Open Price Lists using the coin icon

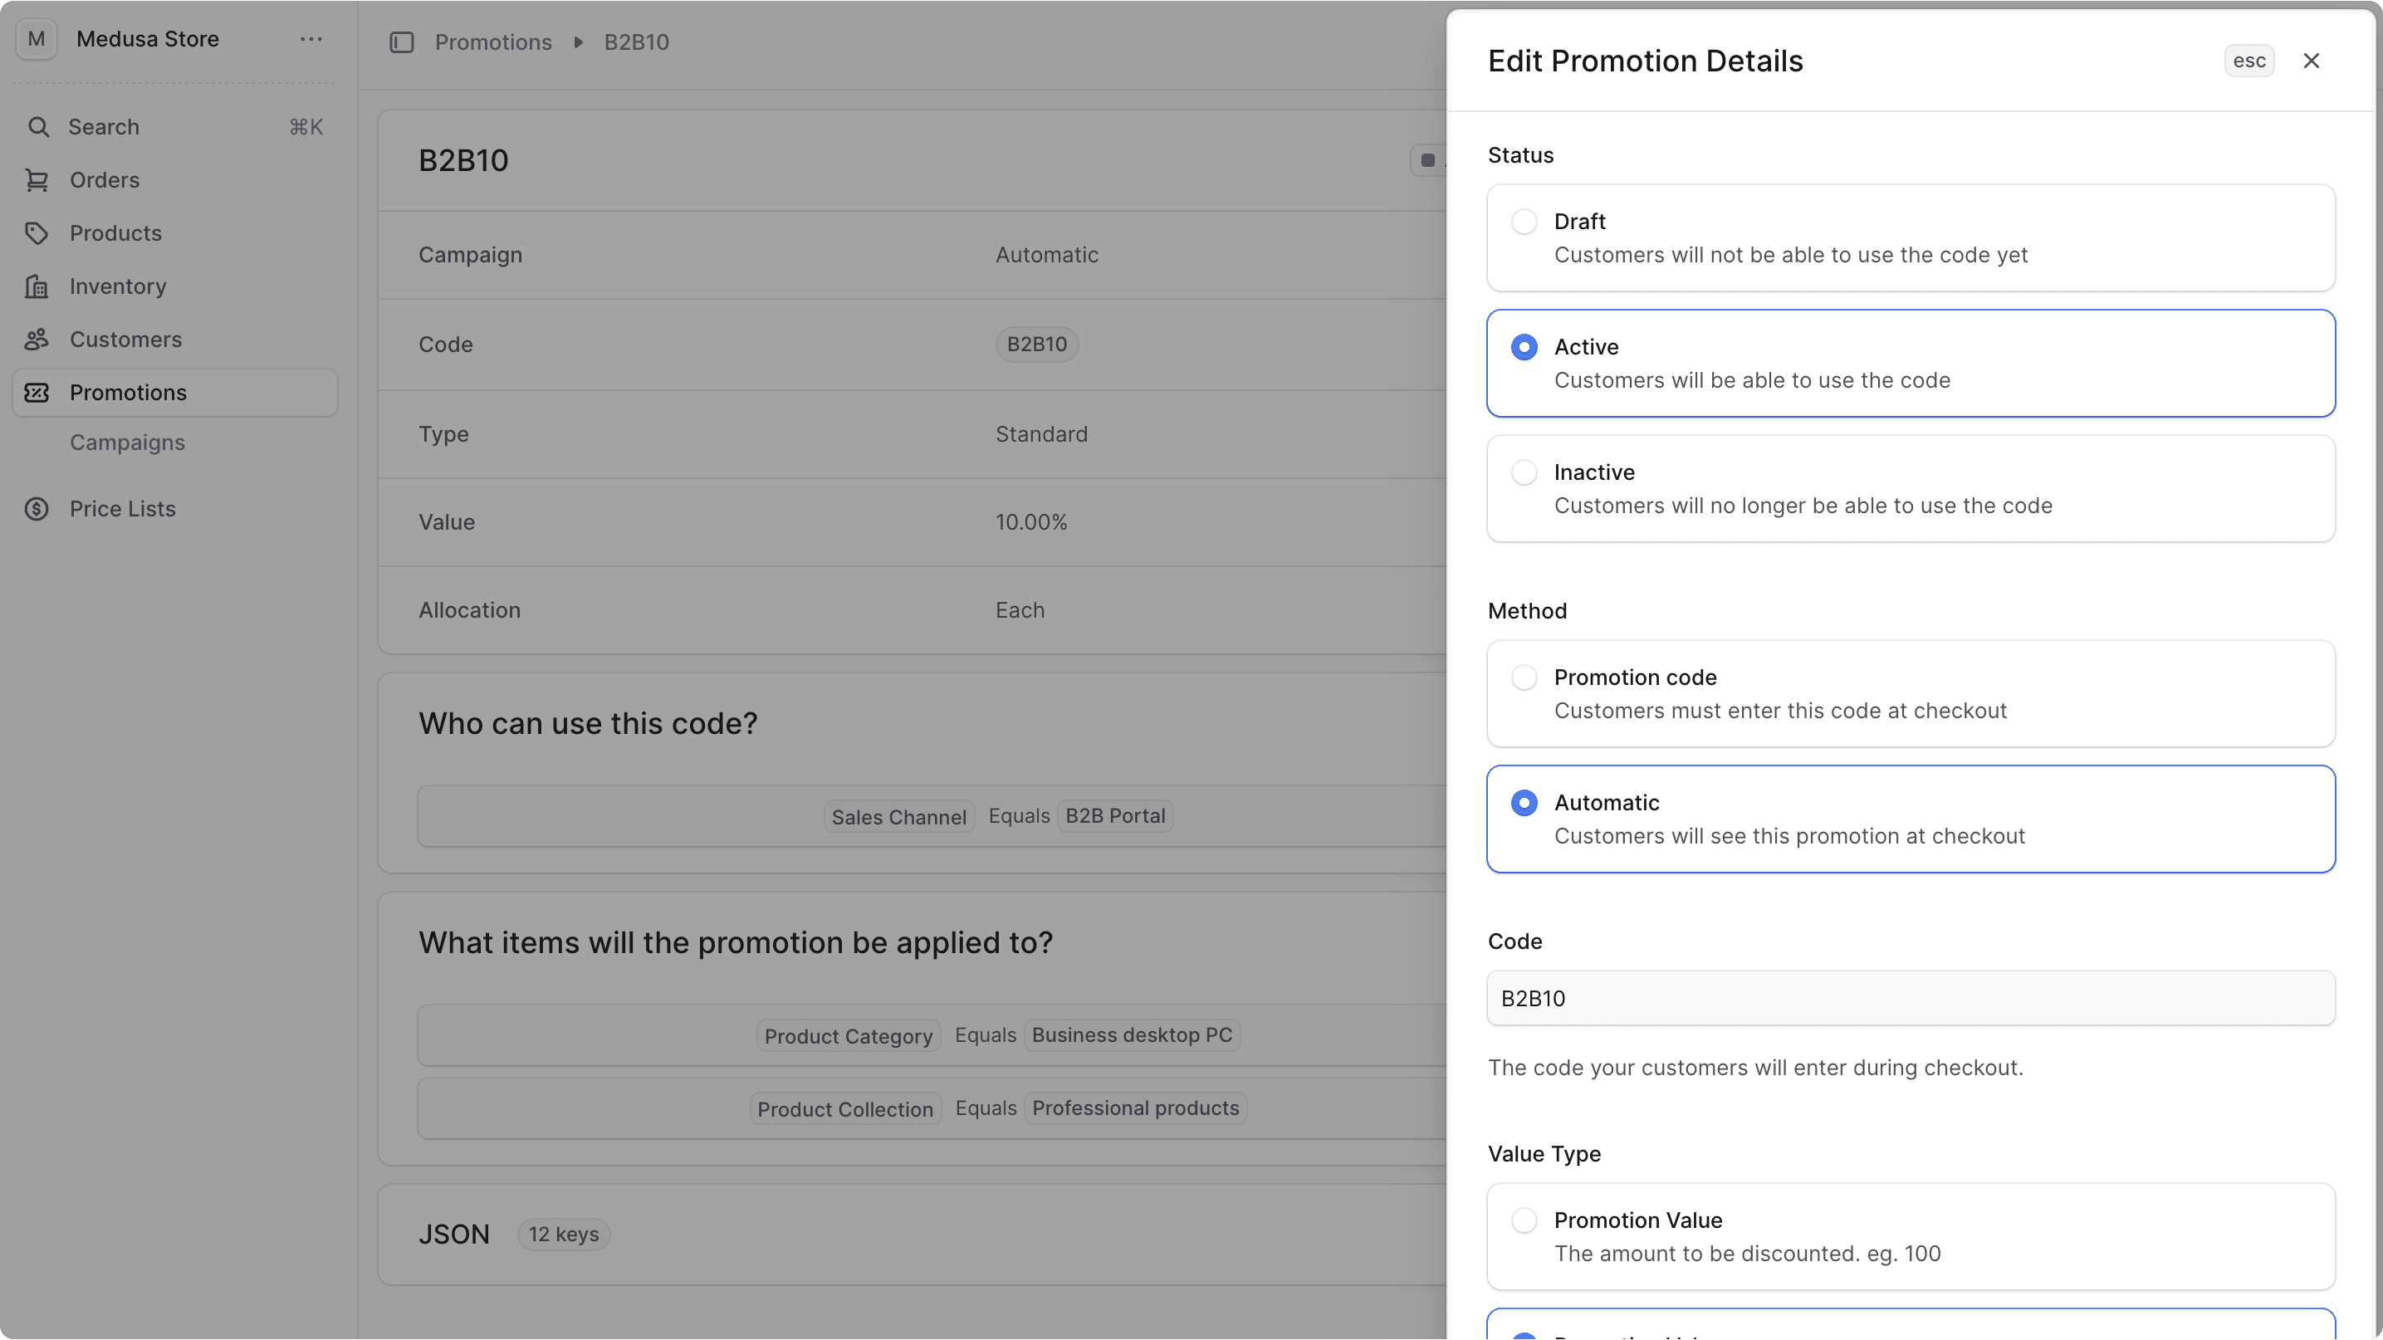coord(37,509)
